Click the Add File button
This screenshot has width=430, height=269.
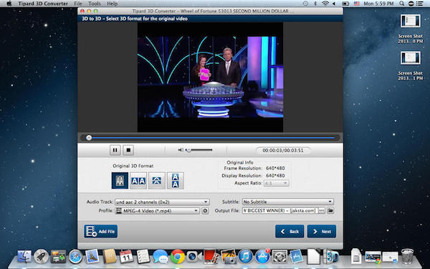click(101, 232)
